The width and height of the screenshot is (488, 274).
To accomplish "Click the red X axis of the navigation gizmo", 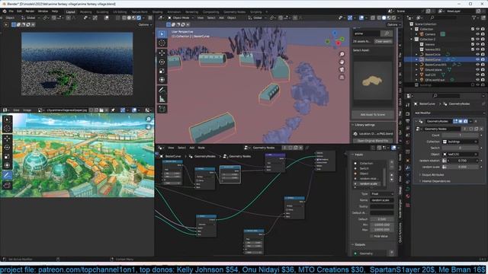I will pyautogui.click(x=339, y=43).
